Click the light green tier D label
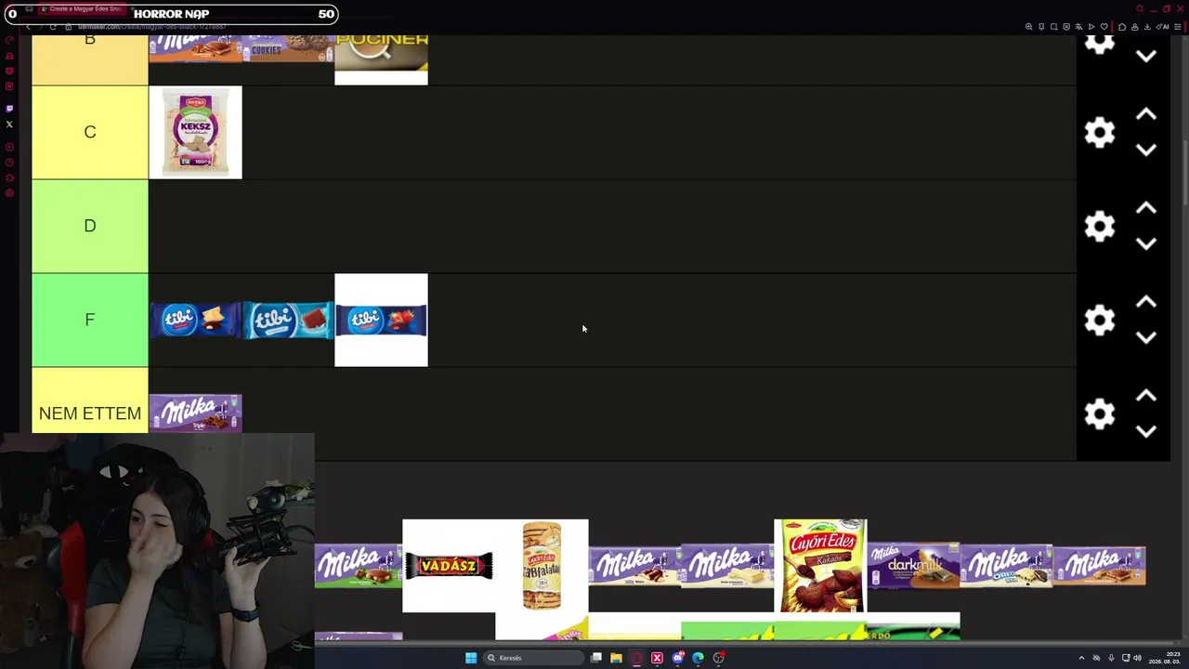 point(90,226)
